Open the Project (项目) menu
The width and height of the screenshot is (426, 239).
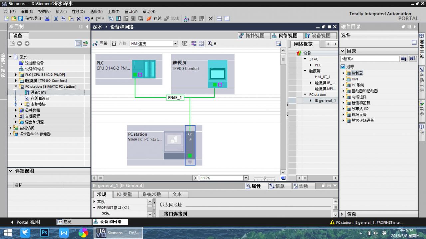[9, 11]
